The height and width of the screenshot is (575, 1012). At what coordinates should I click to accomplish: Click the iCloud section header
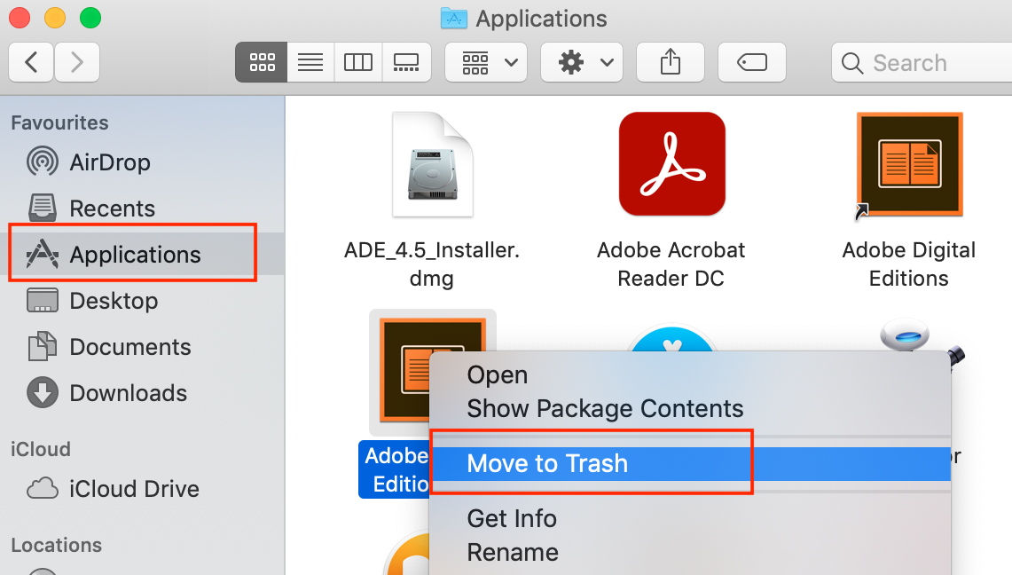tap(41, 449)
